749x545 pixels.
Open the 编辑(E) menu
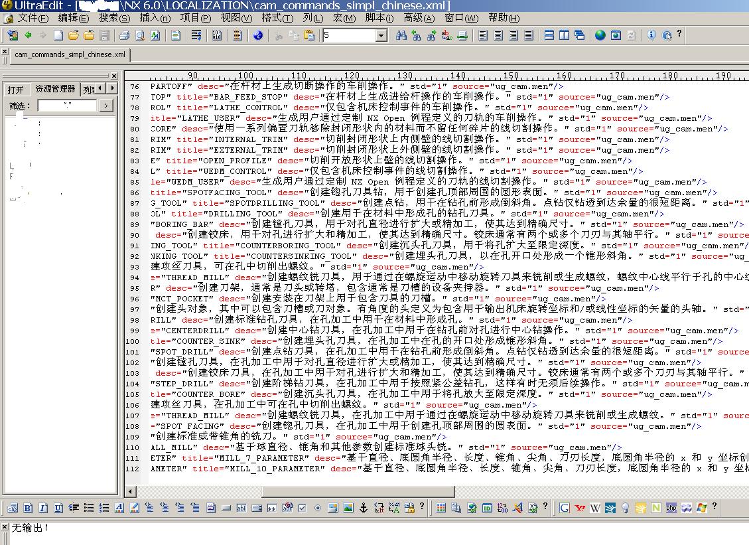tap(73, 18)
